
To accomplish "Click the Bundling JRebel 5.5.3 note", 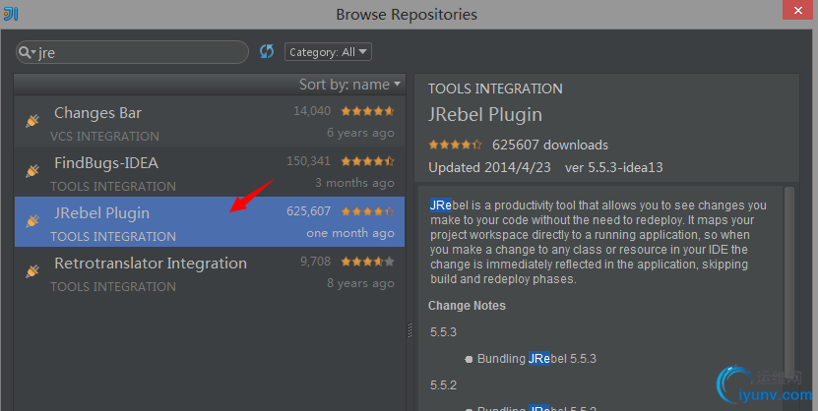I will tap(536, 359).
